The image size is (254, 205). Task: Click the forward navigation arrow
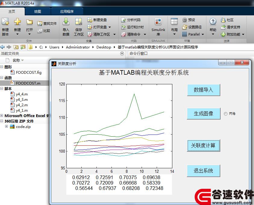9,47
